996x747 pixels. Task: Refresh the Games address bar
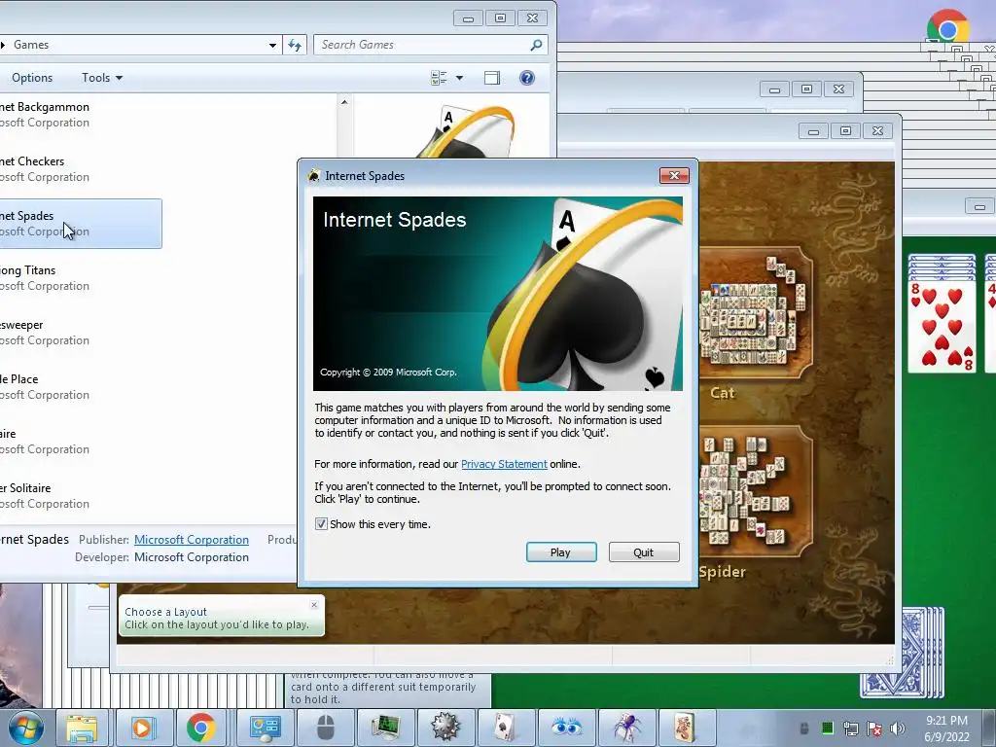(x=295, y=45)
